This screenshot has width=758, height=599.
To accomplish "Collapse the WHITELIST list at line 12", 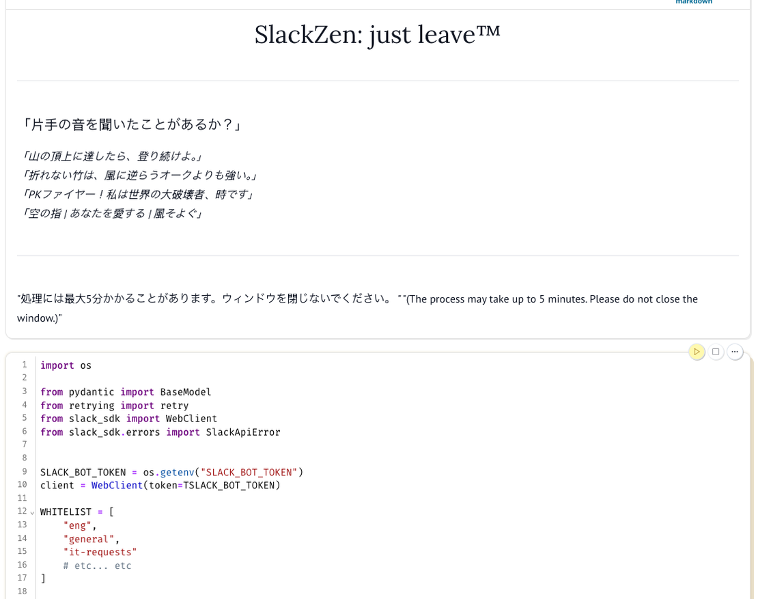I will coord(32,512).
